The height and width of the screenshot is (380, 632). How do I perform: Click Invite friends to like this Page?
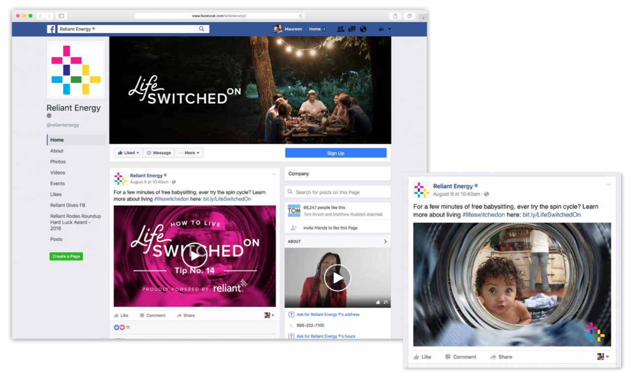click(330, 228)
